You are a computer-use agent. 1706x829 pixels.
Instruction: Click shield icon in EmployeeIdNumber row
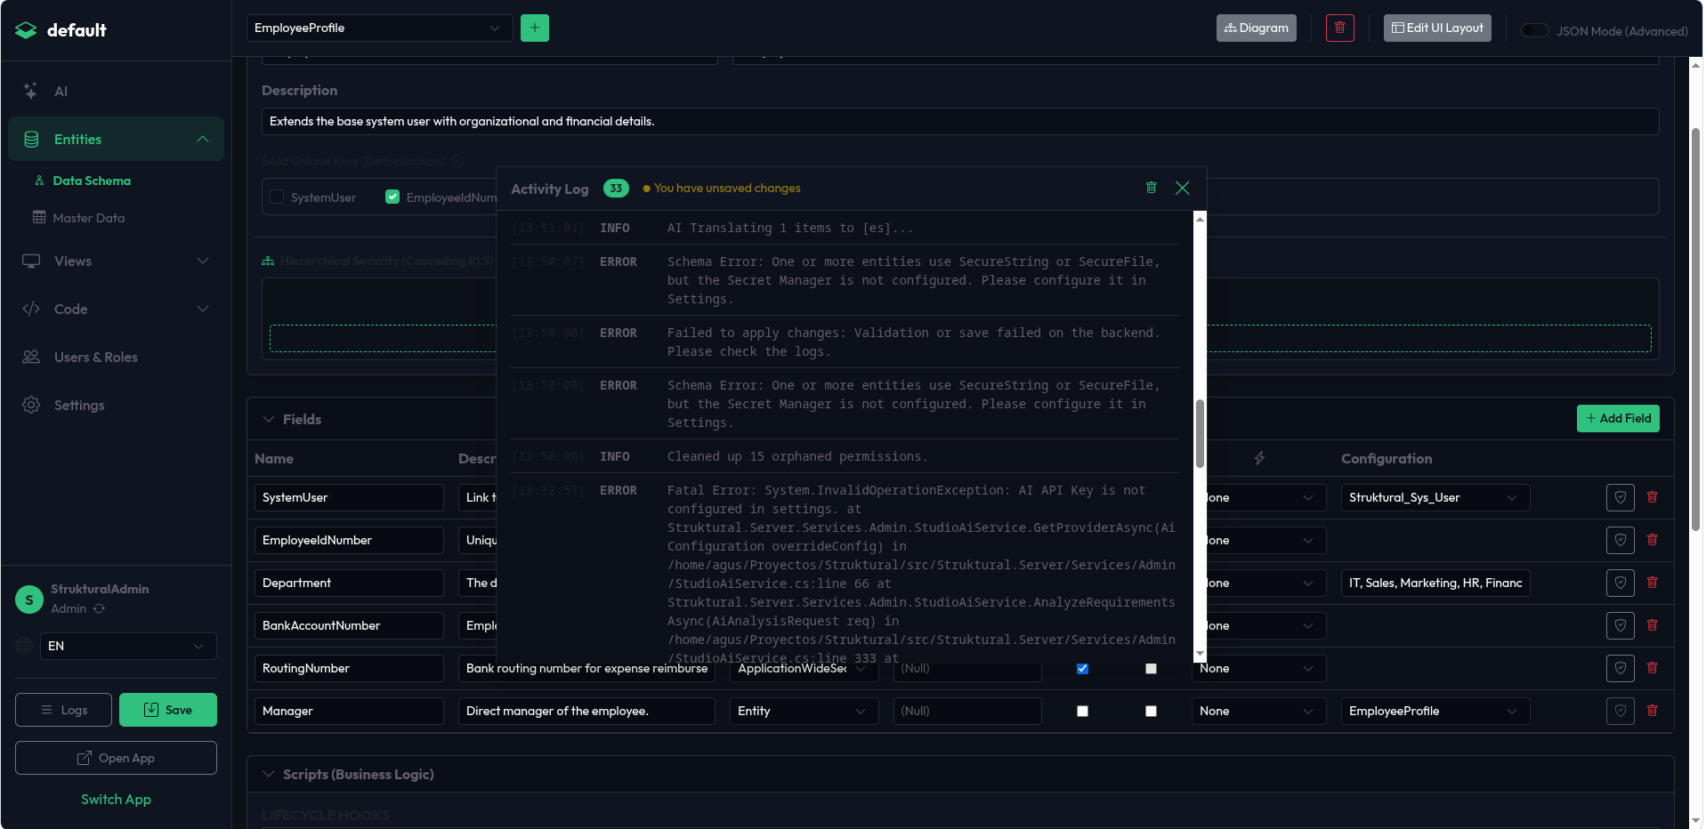click(x=1621, y=540)
